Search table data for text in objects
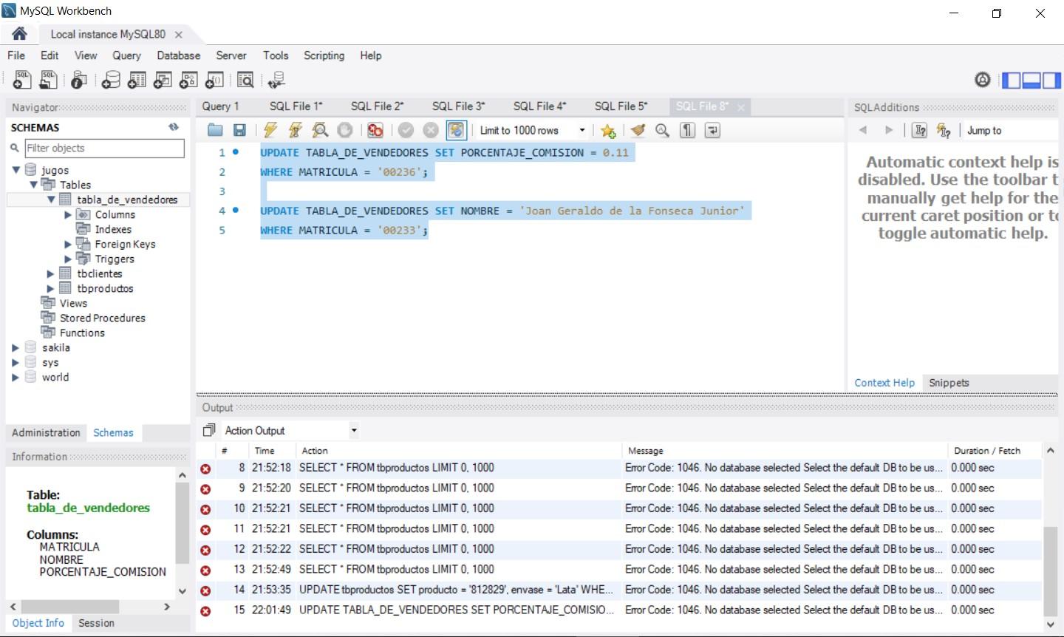 pos(246,80)
